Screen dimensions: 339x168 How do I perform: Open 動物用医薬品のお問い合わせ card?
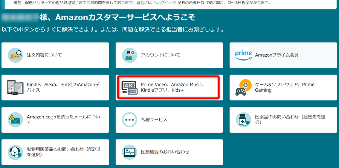55,152
